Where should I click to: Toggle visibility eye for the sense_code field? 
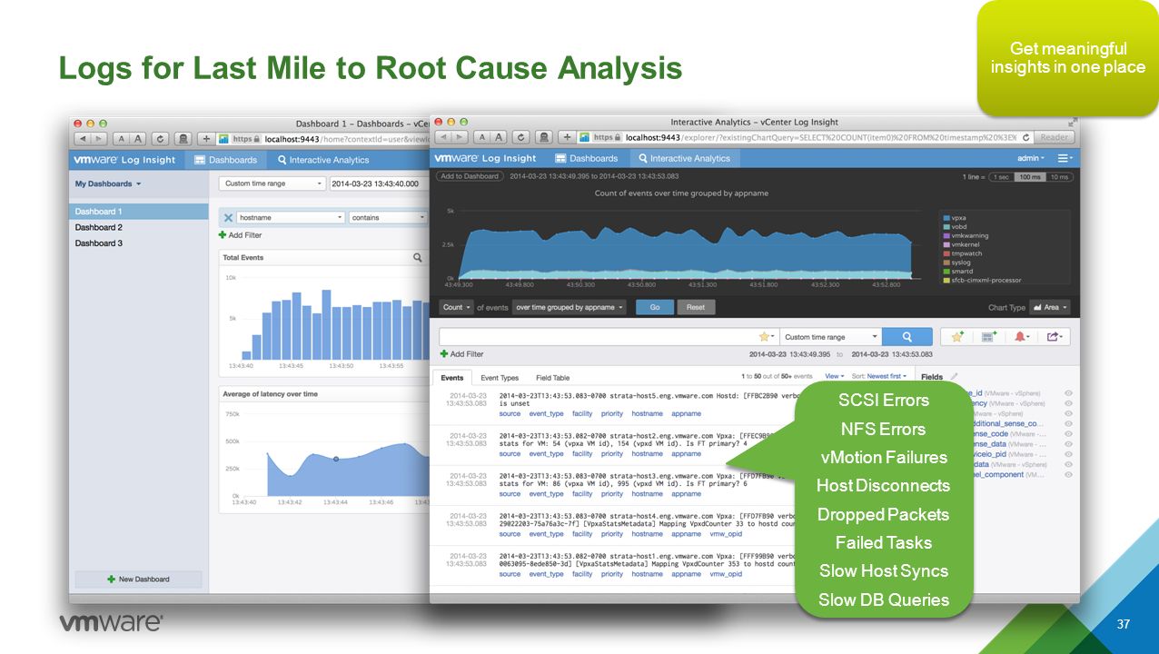click(x=1068, y=434)
